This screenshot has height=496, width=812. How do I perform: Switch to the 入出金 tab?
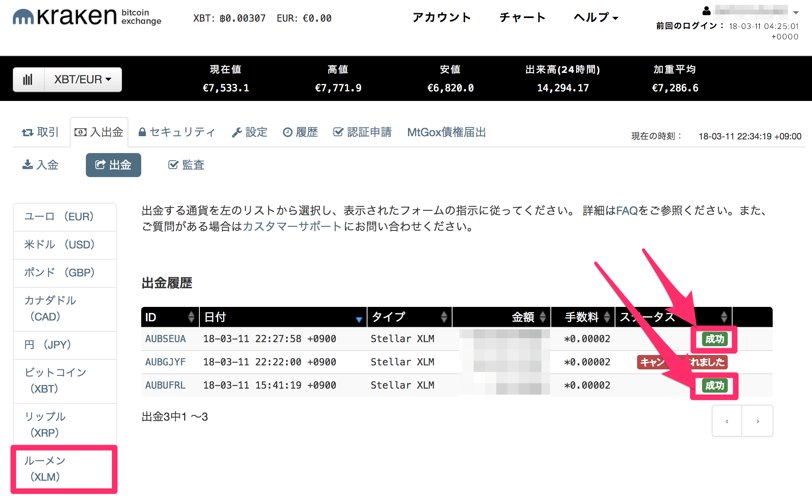tap(99, 132)
